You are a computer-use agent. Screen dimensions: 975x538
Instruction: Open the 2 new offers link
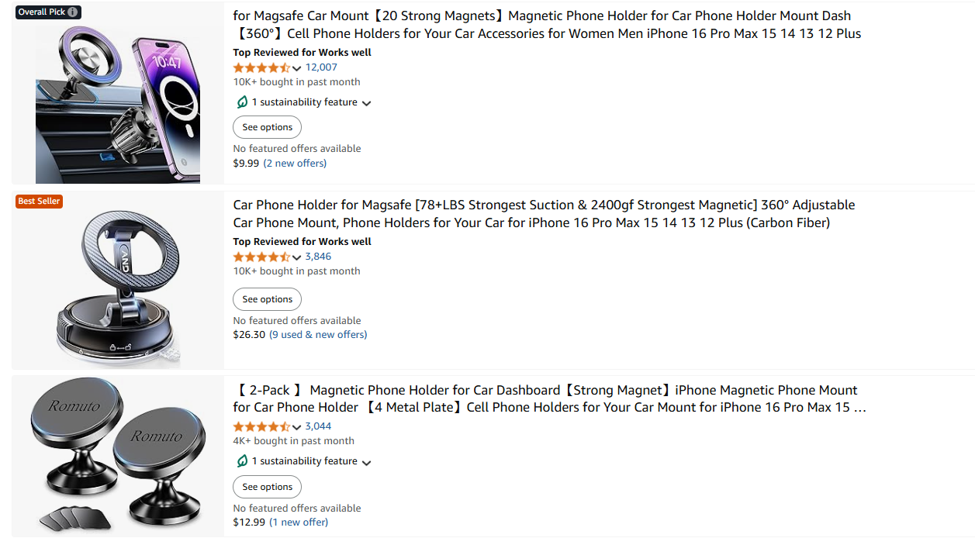(x=295, y=164)
